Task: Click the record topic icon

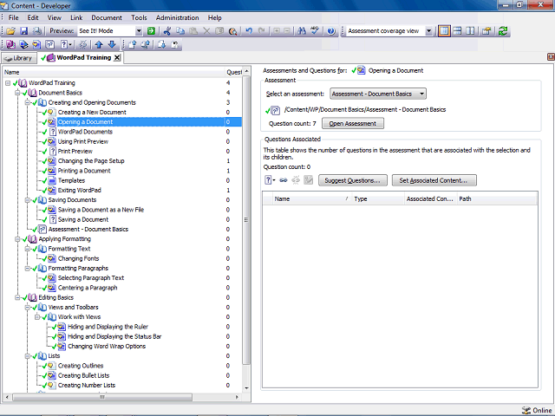Action: tap(83, 44)
